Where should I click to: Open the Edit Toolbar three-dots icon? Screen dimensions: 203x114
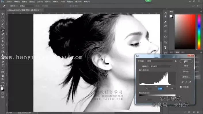pyautogui.click(x=3, y=83)
